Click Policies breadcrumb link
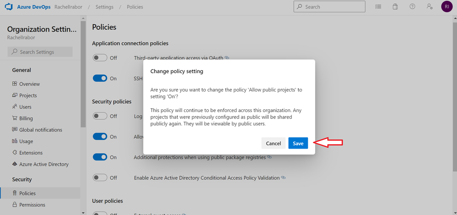457x215 pixels. coord(135,7)
